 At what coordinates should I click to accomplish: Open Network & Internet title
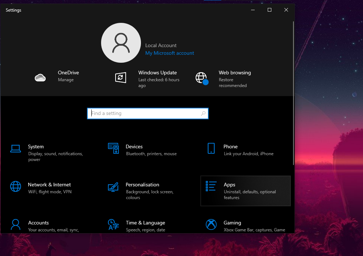point(49,185)
